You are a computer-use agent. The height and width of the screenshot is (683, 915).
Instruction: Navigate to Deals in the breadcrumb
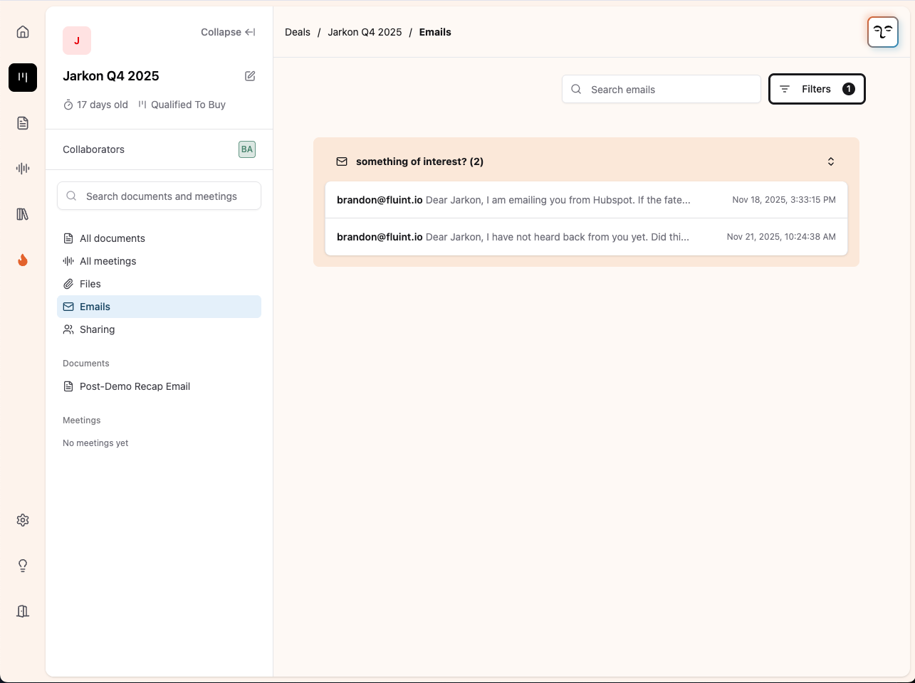pyautogui.click(x=297, y=32)
